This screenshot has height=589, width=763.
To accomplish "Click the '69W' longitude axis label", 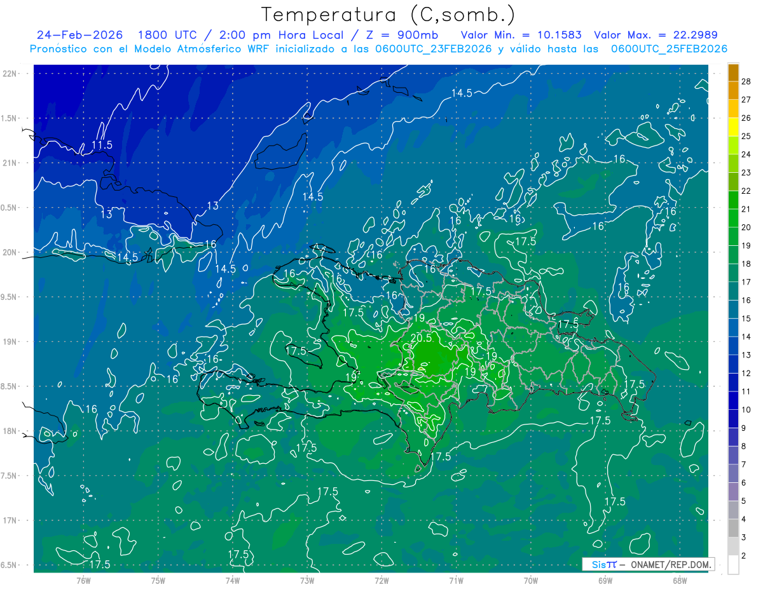I will (x=605, y=580).
